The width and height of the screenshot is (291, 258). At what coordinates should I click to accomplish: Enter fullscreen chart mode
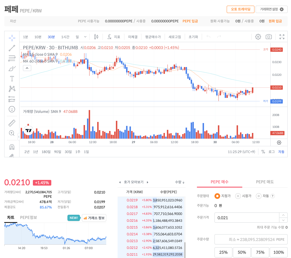[x=282, y=37]
